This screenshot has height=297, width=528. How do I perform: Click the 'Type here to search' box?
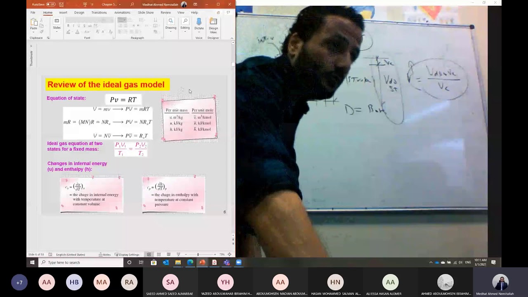(82, 262)
